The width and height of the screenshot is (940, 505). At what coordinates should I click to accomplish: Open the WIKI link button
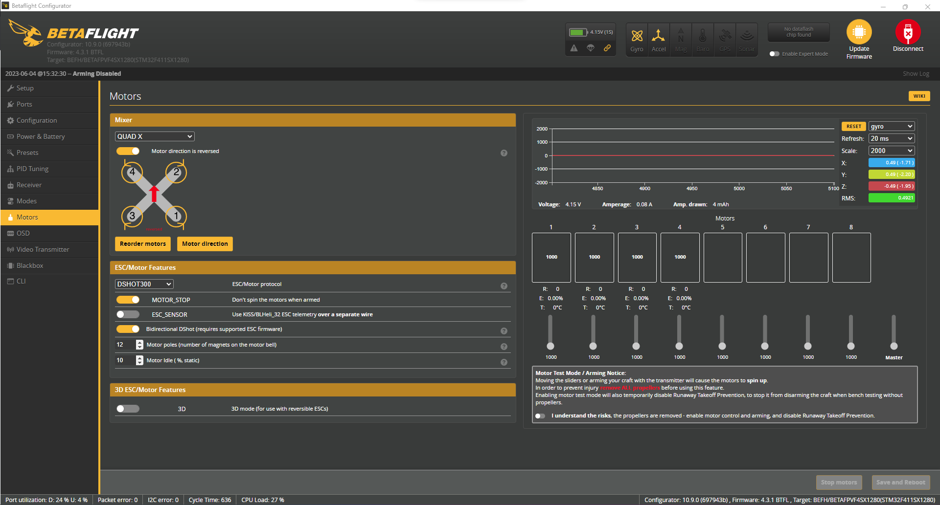(x=919, y=96)
